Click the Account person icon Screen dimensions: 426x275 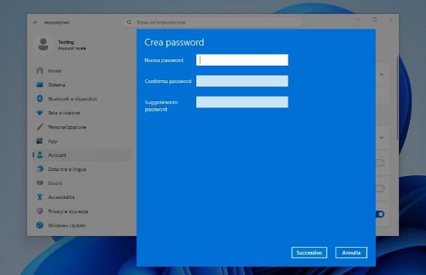click(40, 155)
